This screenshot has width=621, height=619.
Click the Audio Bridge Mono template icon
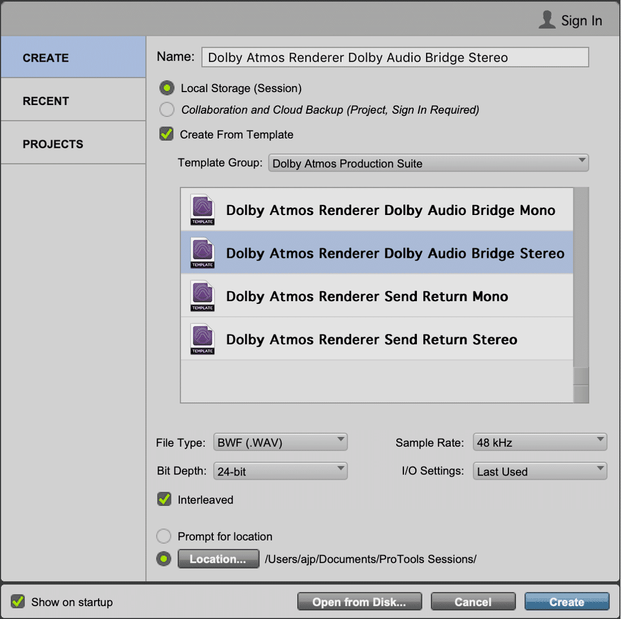point(202,210)
